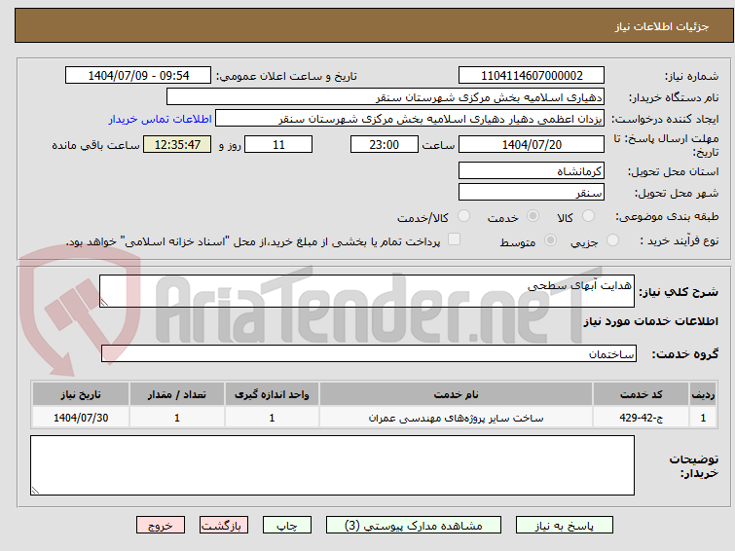Click the remaining days field showing 11

(x=278, y=144)
